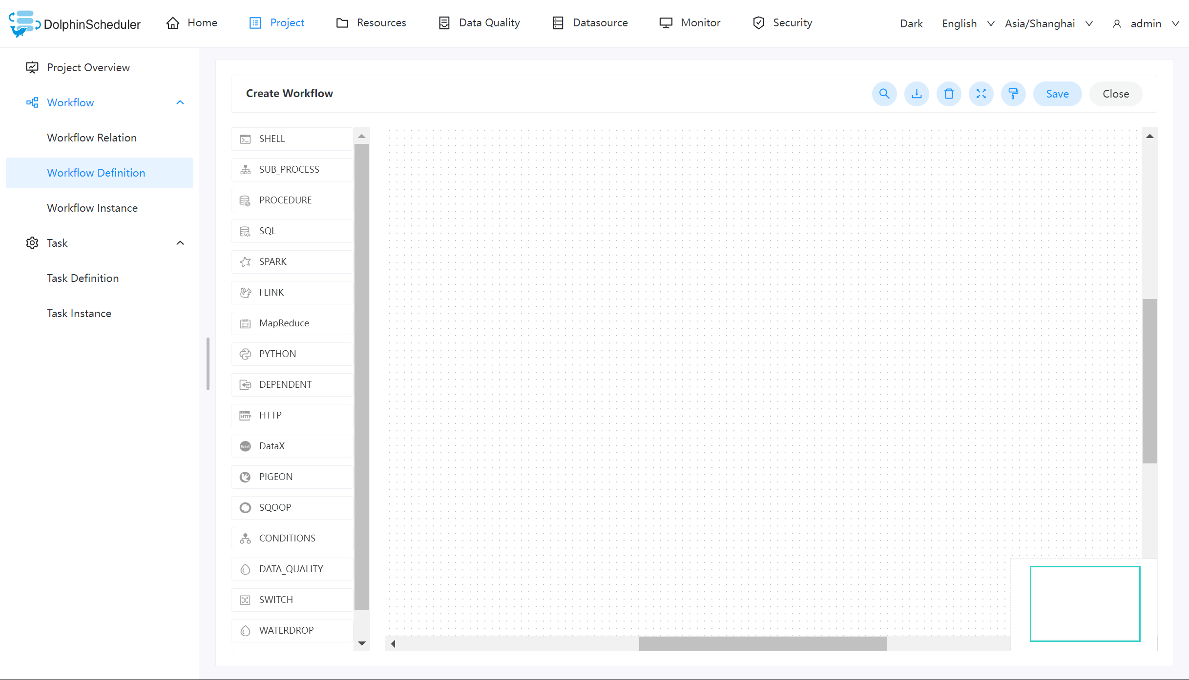
Task: Switch to Dark theme
Action: pyautogui.click(x=911, y=23)
